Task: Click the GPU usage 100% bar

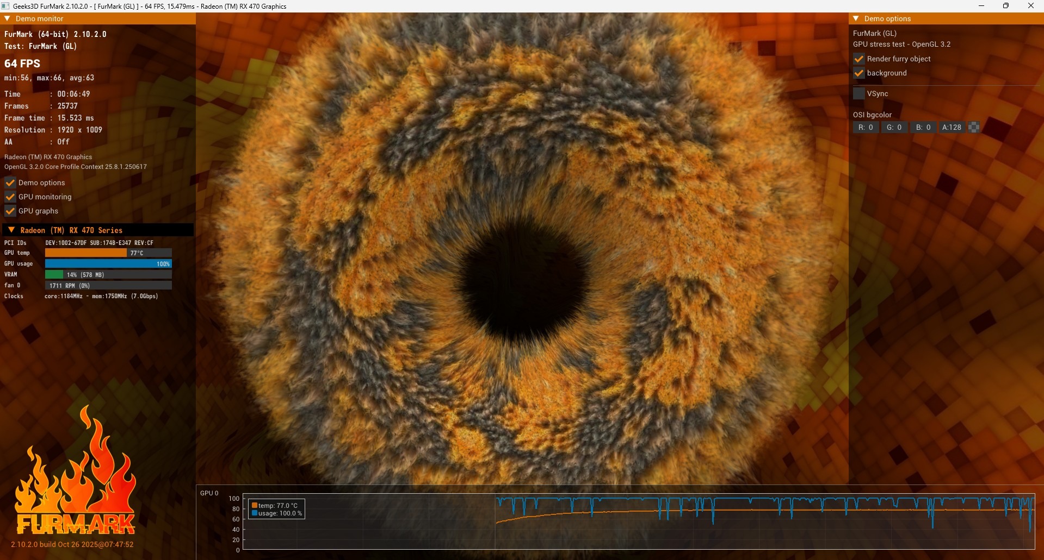Action: (x=108, y=263)
